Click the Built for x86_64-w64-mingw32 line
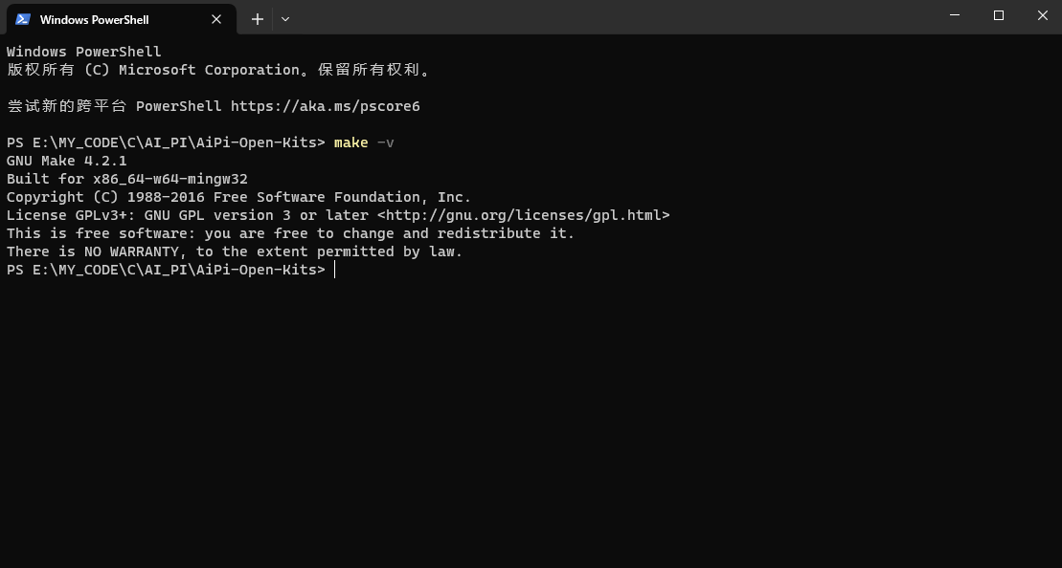Image resolution: width=1062 pixels, height=568 pixels. click(x=127, y=179)
